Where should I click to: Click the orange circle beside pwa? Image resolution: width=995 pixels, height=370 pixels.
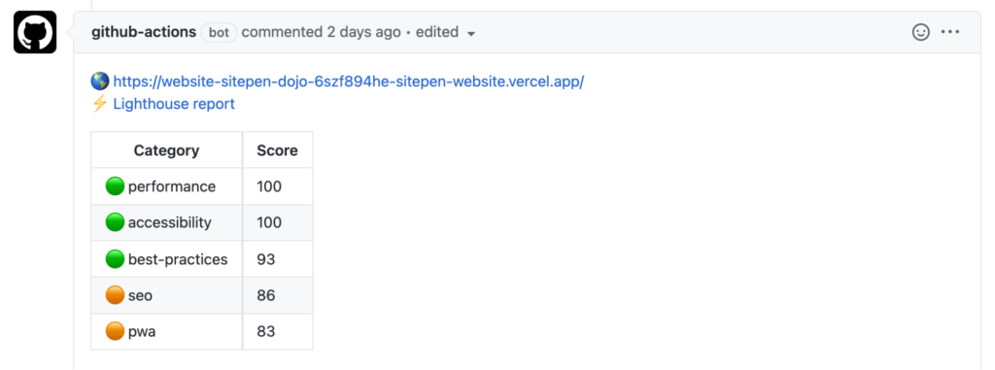click(x=115, y=331)
